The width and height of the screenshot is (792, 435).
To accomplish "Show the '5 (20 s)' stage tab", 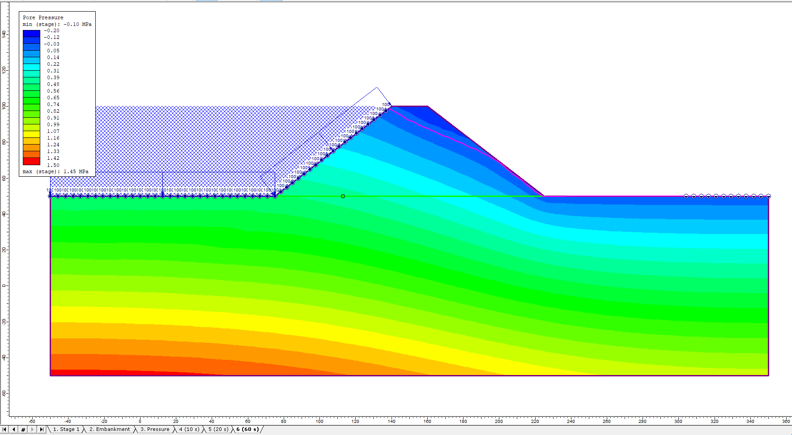I will point(218,429).
